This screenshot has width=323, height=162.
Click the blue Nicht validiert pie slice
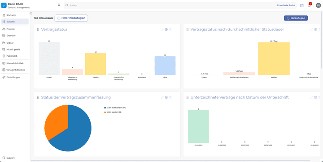[x=76, y=131]
